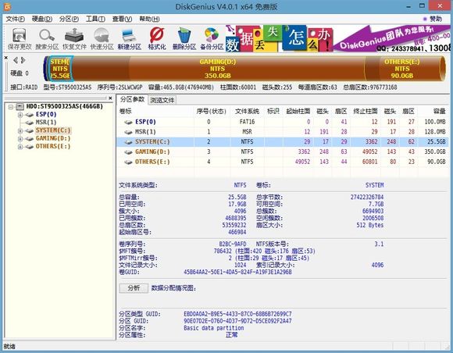Select ESP(0) label in the left tree
Viewport: 453px width, 353px height.
pyautogui.click(x=46, y=114)
